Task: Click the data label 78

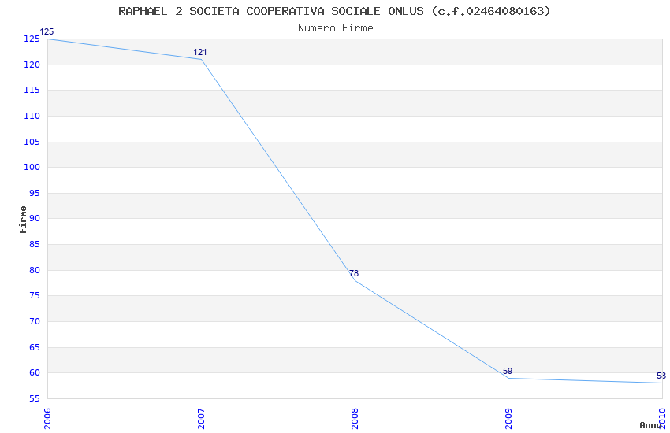Action: click(354, 273)
